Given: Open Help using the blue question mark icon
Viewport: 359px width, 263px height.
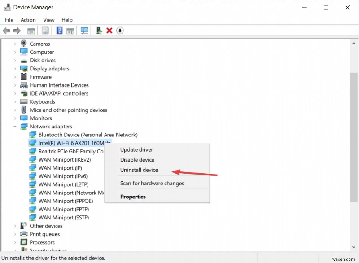Looking at the screenshot, I should (x=59, y=31).
